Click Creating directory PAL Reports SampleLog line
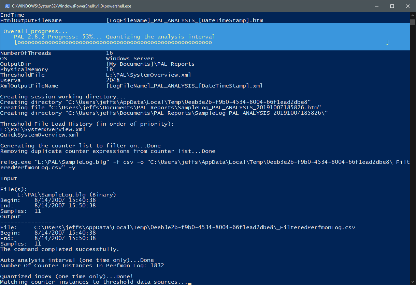Viewport: 416px width, 285px height. (x=164, y=113)
